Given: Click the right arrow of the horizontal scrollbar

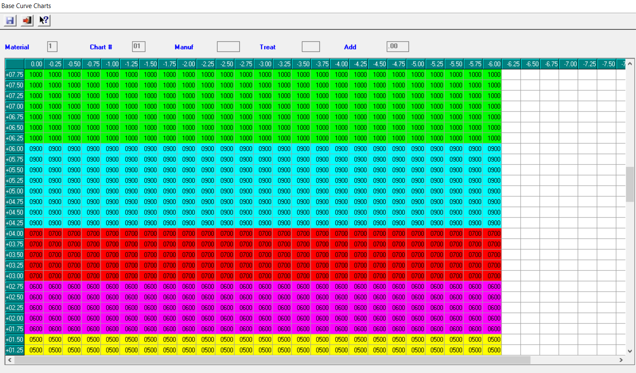Looking at the screenshot, I should [x=621, y=361].
